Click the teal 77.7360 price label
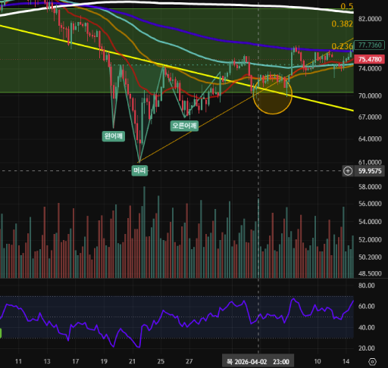This screenshot has height=368, width=388. pos(370,45)
